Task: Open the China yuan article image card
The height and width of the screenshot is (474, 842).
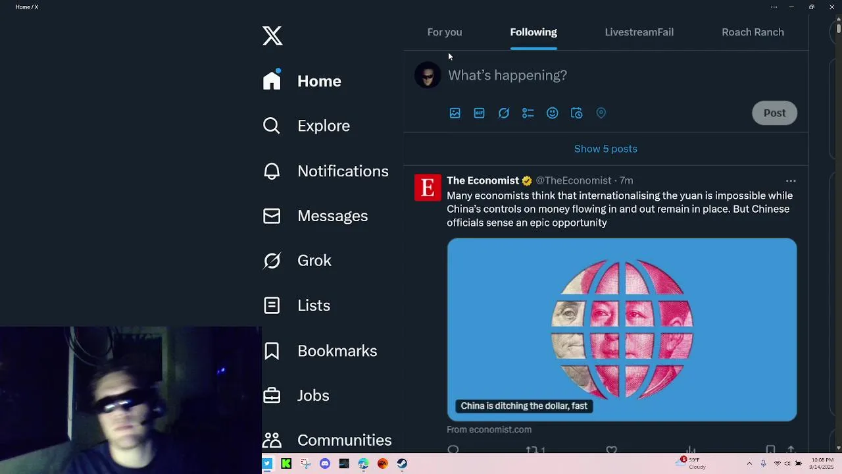Action: pyautogui.click(x=622, y=329)
